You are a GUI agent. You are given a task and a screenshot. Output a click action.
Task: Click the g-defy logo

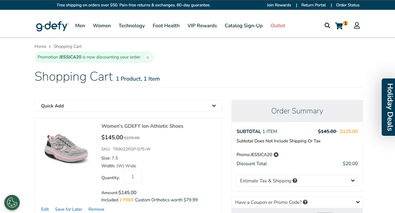coord(52,26)
